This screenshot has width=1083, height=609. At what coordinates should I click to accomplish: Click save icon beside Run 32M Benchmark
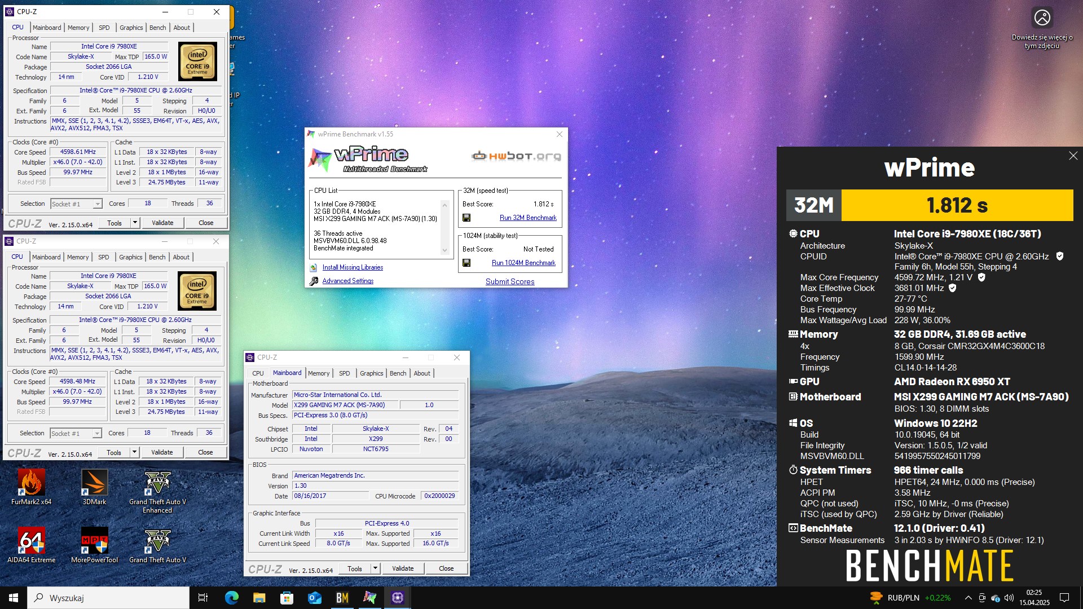[466, 218]
